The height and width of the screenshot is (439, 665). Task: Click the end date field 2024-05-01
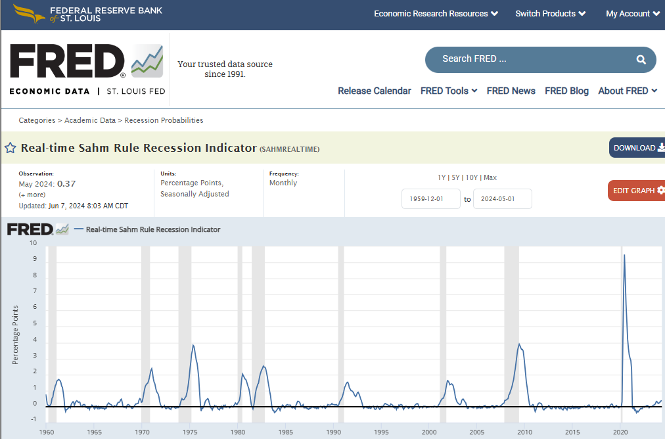coord(503,199)
